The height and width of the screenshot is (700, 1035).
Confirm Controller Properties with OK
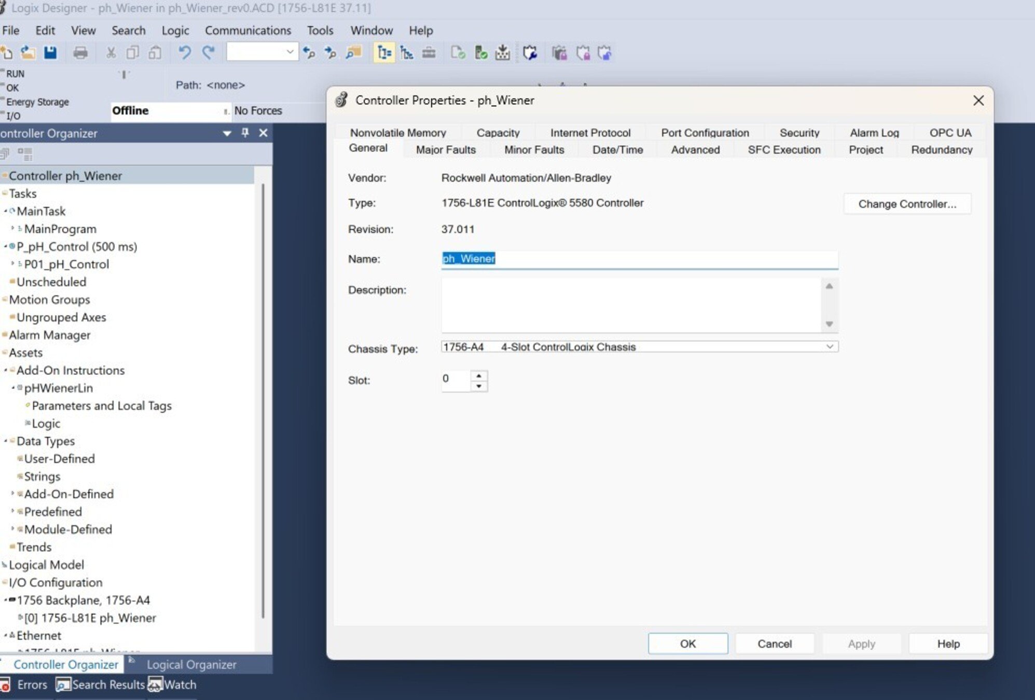pyautogui.click(x=688, y=643)
